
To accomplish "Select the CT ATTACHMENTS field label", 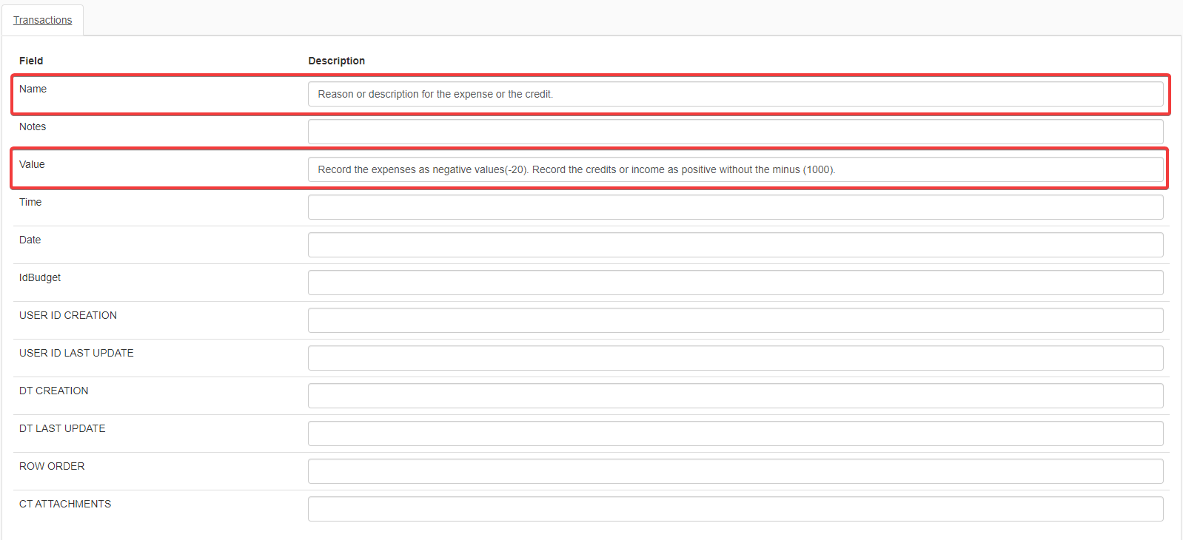I will [x=65, y=504].
